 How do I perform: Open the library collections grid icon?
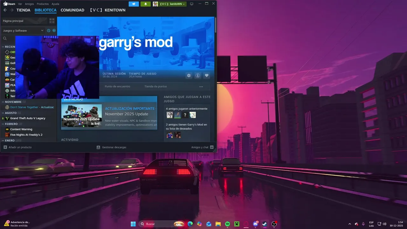click(52, 21)
